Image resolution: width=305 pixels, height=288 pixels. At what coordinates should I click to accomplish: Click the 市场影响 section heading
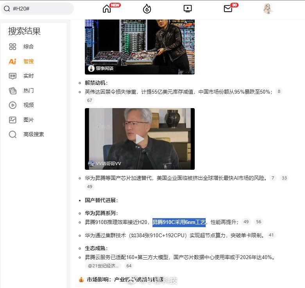(x=125, y=279)
